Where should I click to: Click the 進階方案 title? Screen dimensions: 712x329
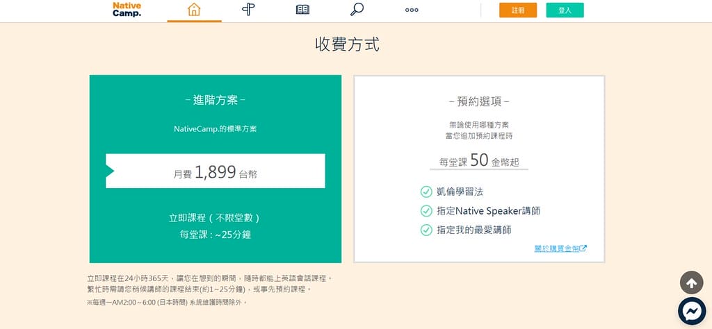(216, 100)
